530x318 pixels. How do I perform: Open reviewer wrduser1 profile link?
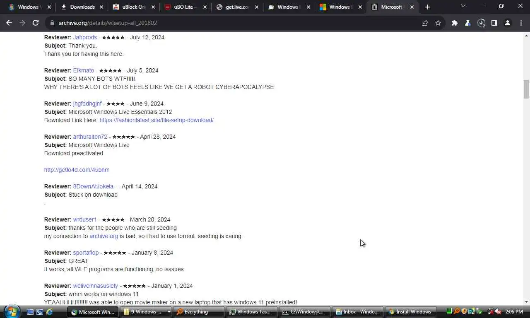coord(85,219)
